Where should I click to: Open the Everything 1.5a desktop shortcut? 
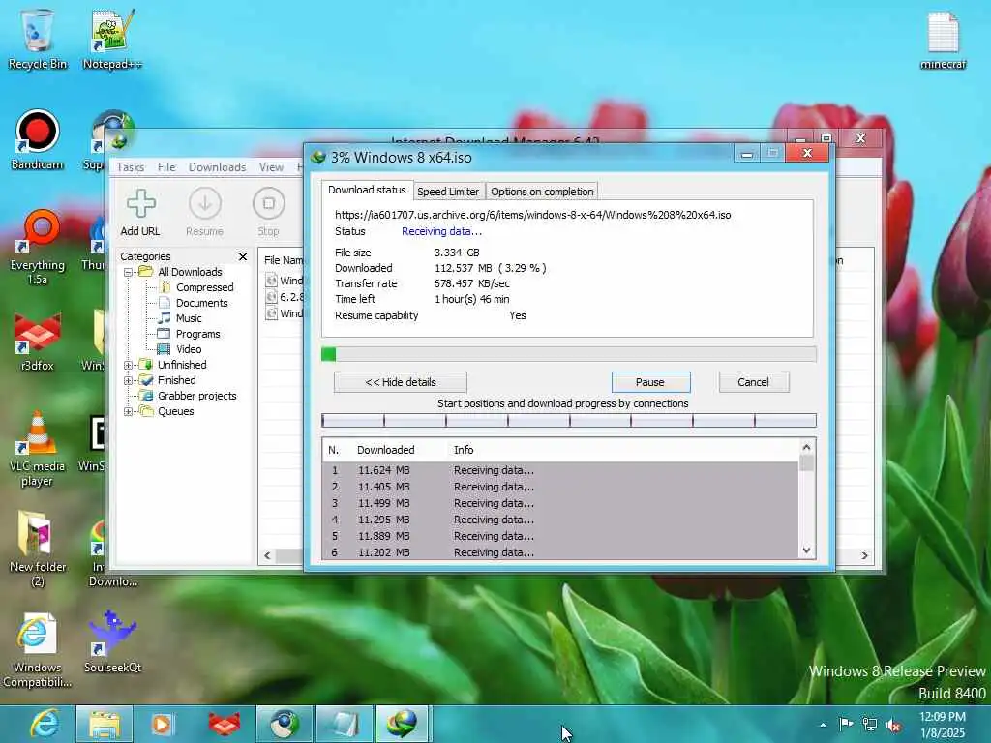click(x=38, y=248)
